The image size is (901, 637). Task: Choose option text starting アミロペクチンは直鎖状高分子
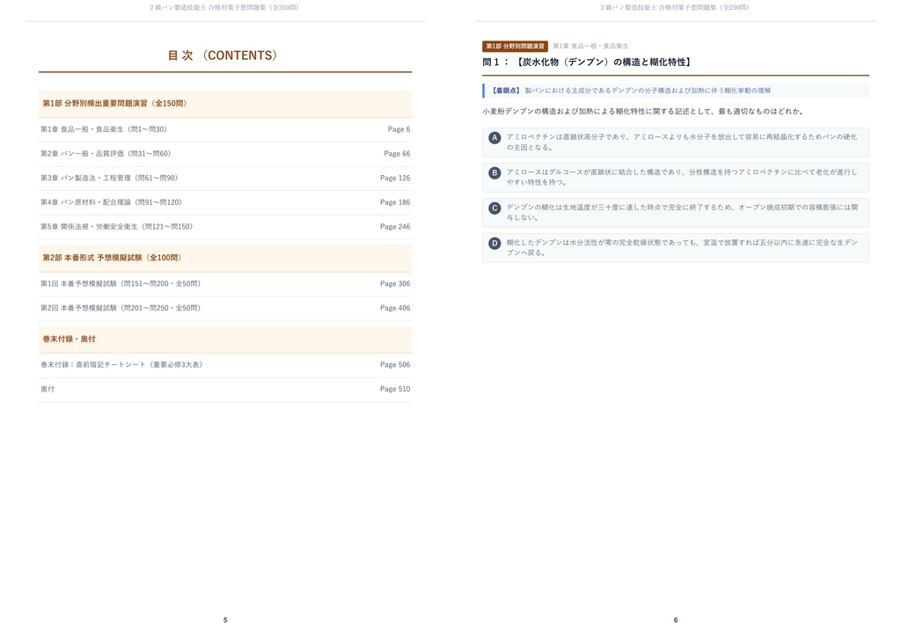pos(682,142)
